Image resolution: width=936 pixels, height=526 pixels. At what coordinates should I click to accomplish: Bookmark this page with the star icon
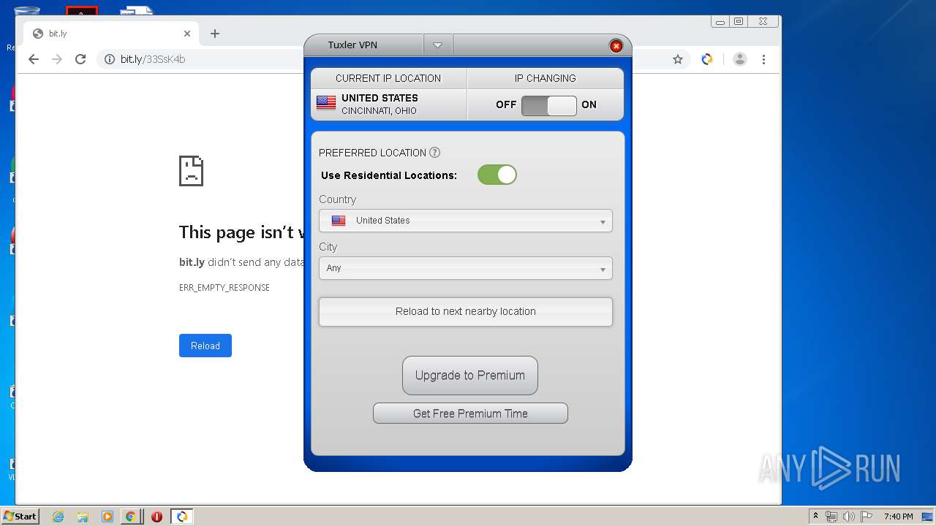678,59
